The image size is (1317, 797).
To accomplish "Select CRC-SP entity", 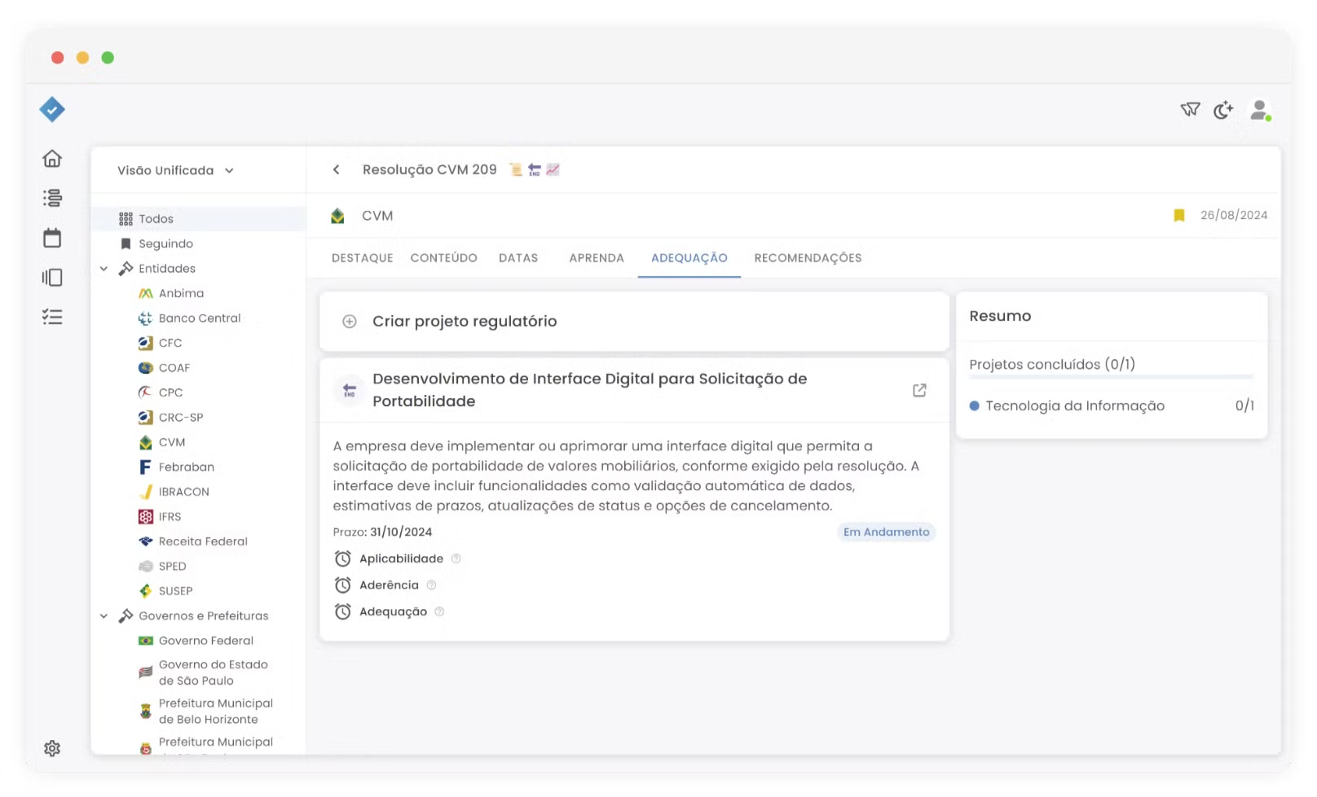I will [181, 418].
